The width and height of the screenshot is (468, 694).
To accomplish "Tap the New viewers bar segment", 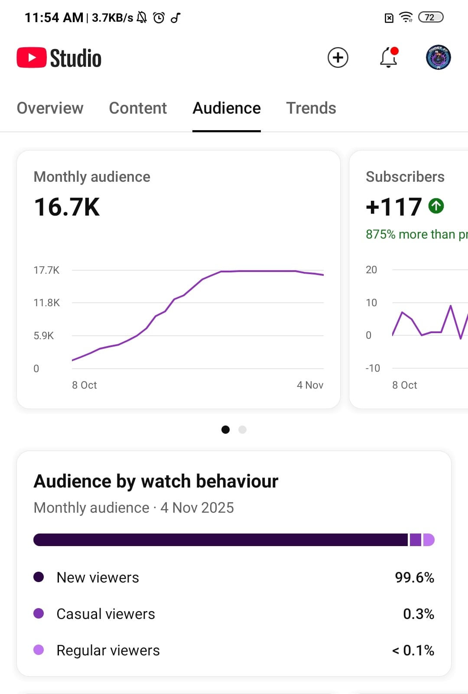I will tap(220, 540).
